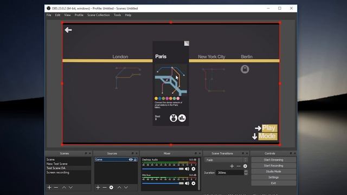Increase Duration with the up stepper arrow

(246, 171)
